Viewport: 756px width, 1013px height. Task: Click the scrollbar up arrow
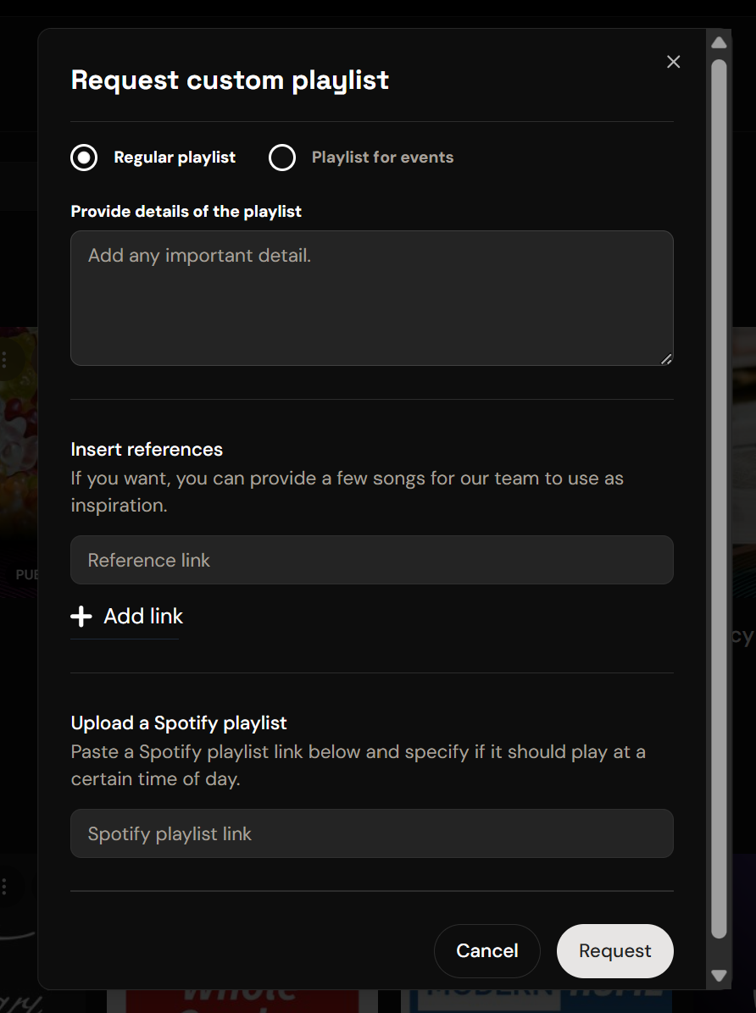(x=719, y=42)
